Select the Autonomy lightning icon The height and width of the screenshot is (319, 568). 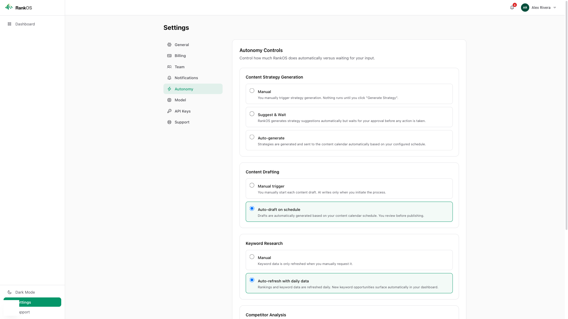point(169,89)
